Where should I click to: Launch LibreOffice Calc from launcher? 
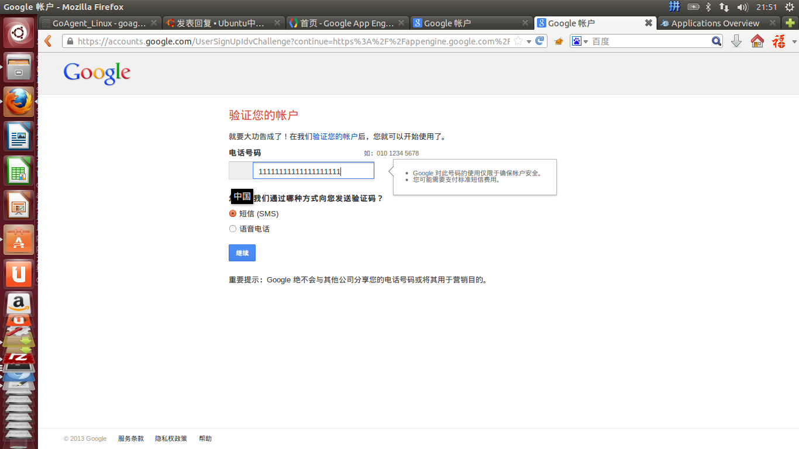[x=19, y=171]
